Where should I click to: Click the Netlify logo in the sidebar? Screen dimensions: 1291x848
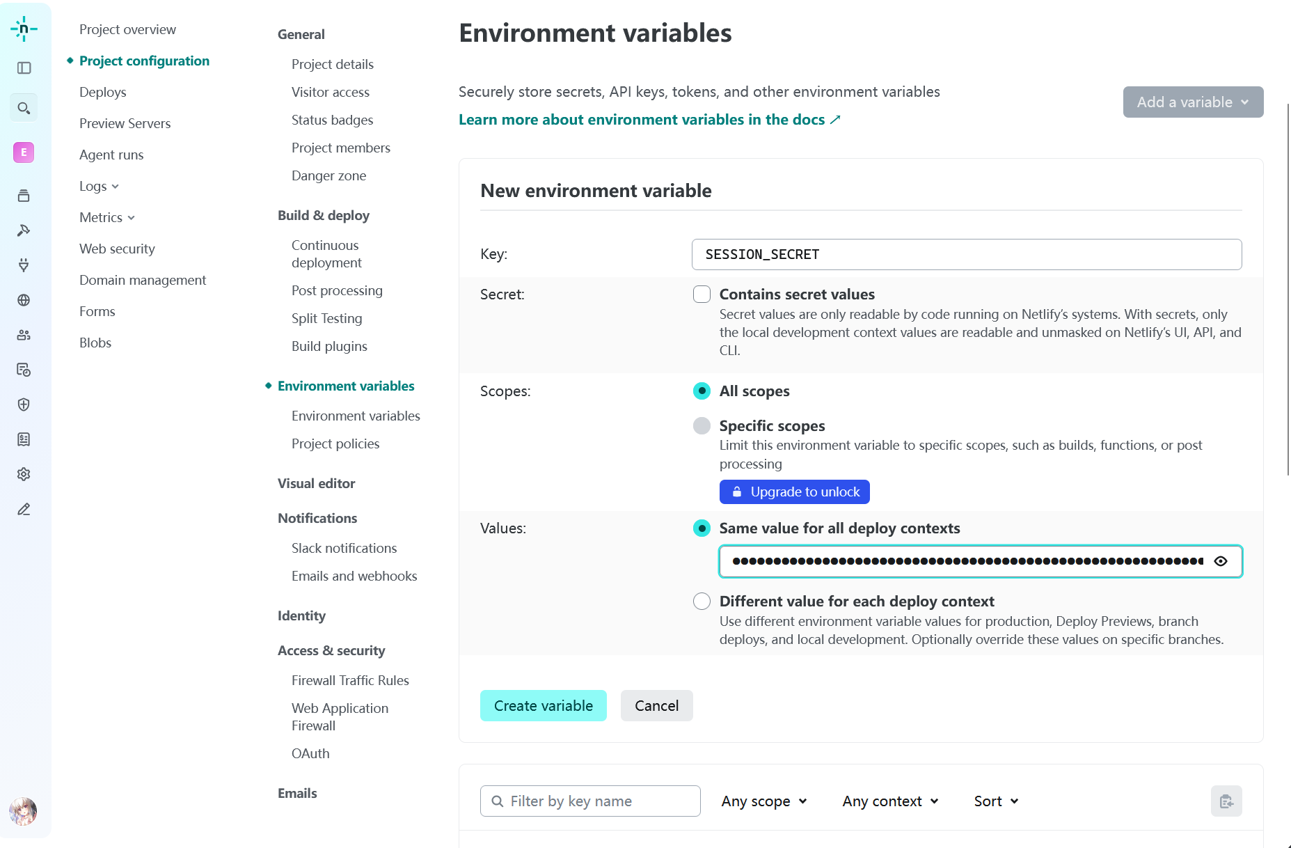click(24, 29)
